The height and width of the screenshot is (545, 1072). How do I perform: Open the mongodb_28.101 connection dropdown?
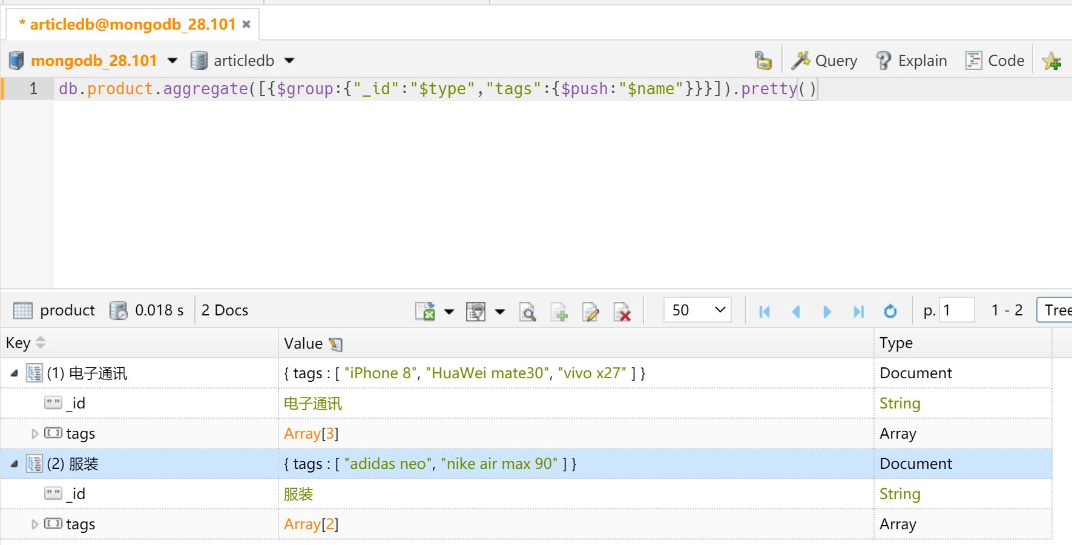click(x=173, y=60)
